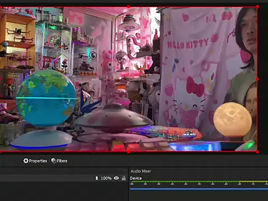Open the Filters dialog for source
268x201 pixels.
coord(59,161)
